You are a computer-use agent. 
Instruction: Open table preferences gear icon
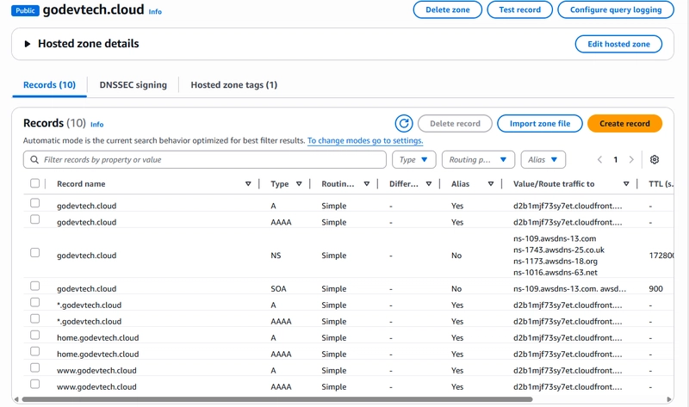[655, 160]
